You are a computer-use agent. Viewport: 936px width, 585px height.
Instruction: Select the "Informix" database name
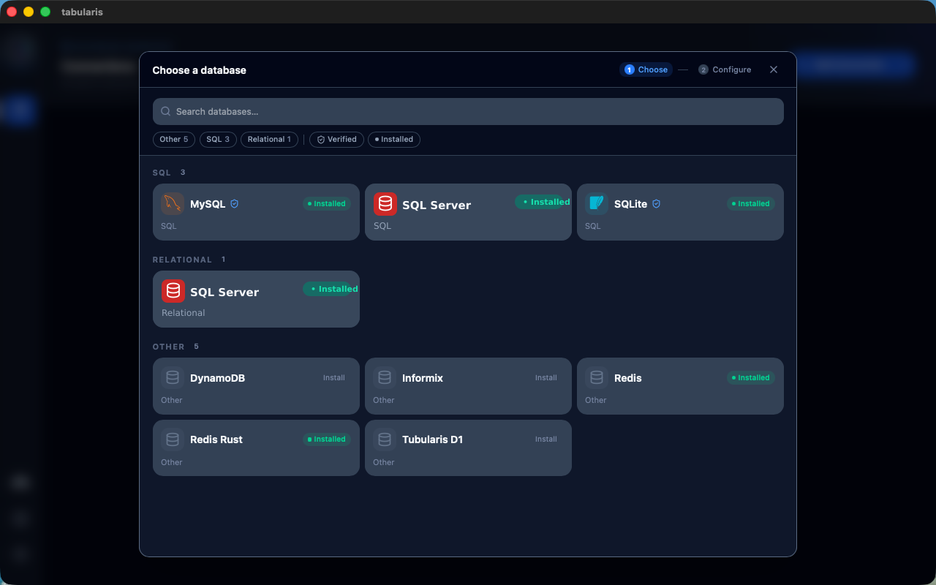[423, 378]
